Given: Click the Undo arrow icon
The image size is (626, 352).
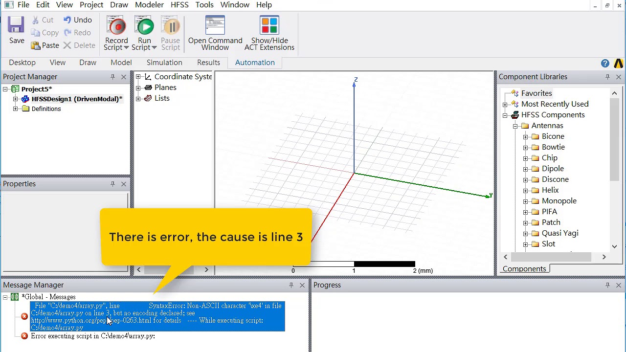Looking at the screenshot, I should pos(67,20).
